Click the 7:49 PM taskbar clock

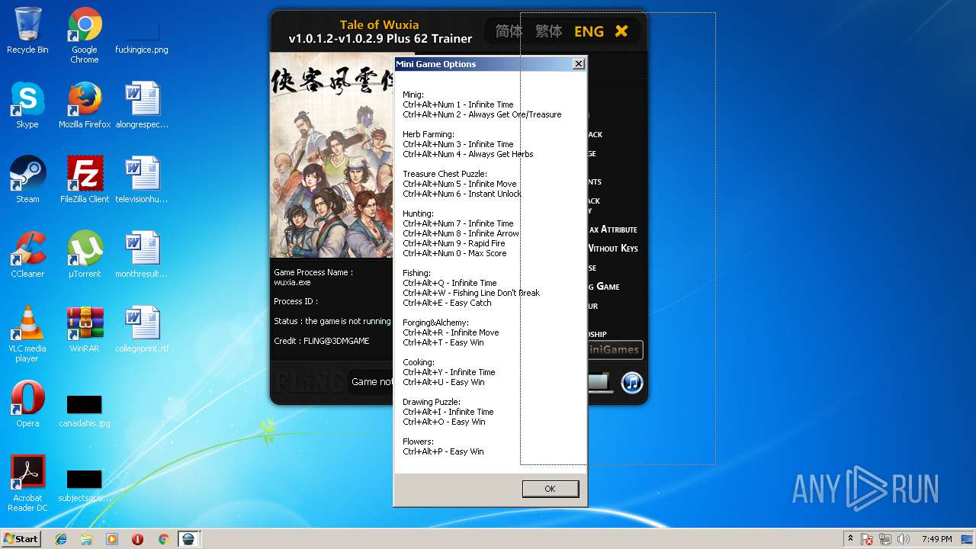pyautogui.click(x=936, y=539)
